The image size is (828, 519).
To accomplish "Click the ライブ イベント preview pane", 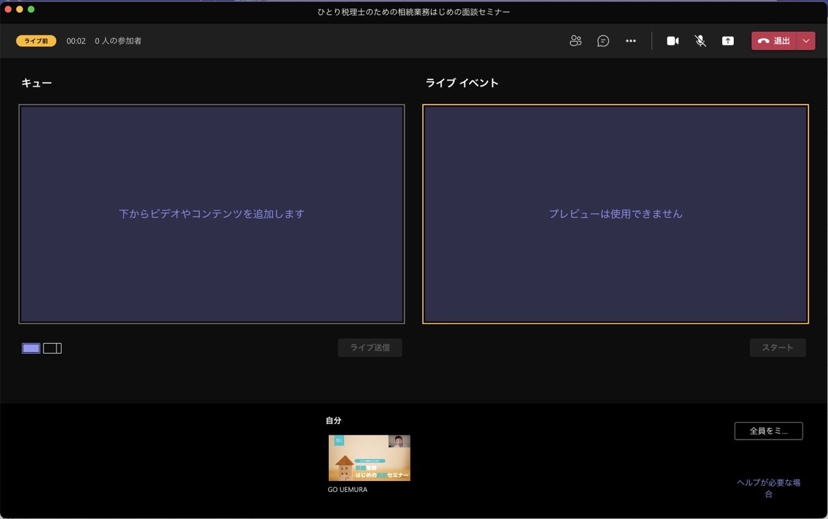I will (615, 214).
